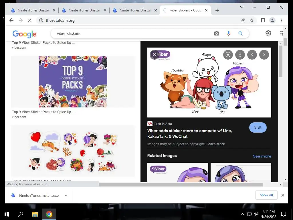The image size is (293, 220).
Task: Open the romantic stickers collage thumbnail
Action: click(73, 151)
